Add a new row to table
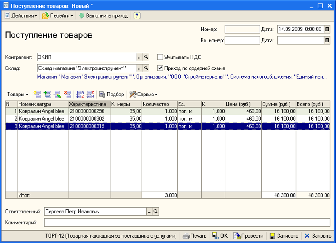The image size is (336, 243). [37, 95]
